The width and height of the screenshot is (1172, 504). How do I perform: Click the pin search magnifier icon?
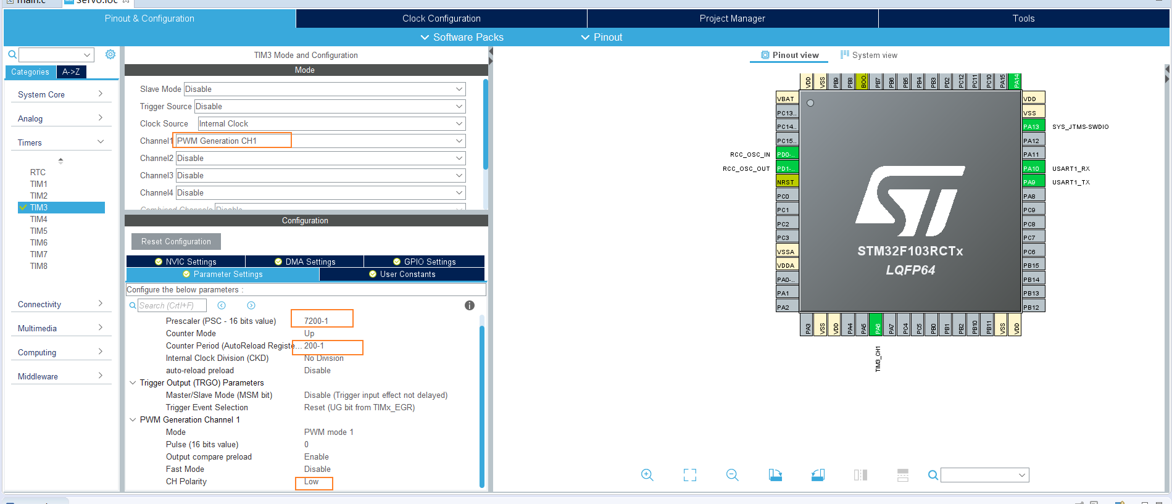(x=933, y=475)
